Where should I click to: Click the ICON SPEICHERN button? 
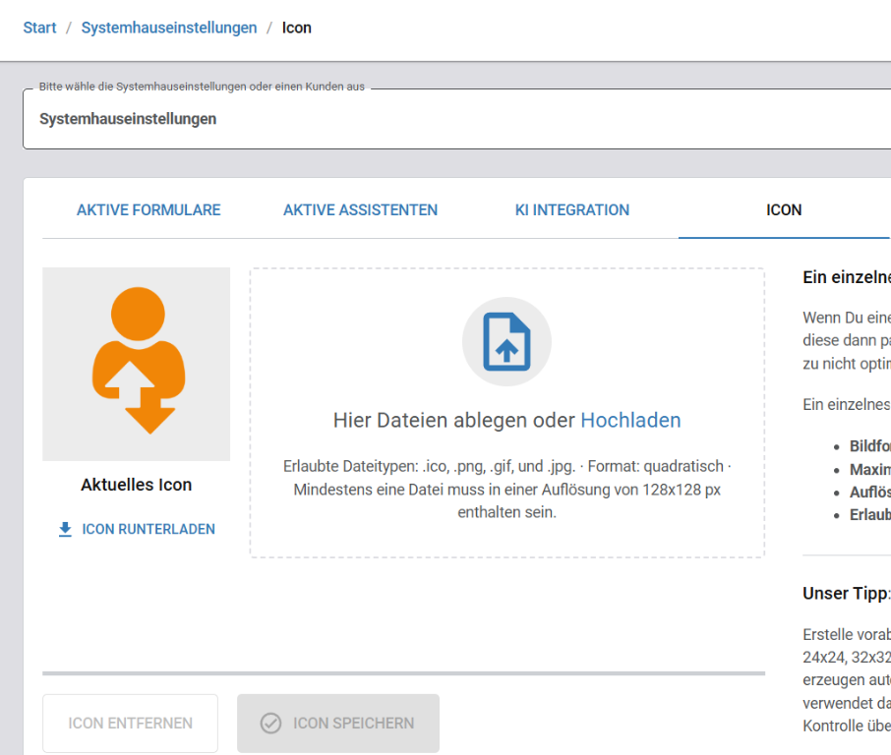[337, 723]
